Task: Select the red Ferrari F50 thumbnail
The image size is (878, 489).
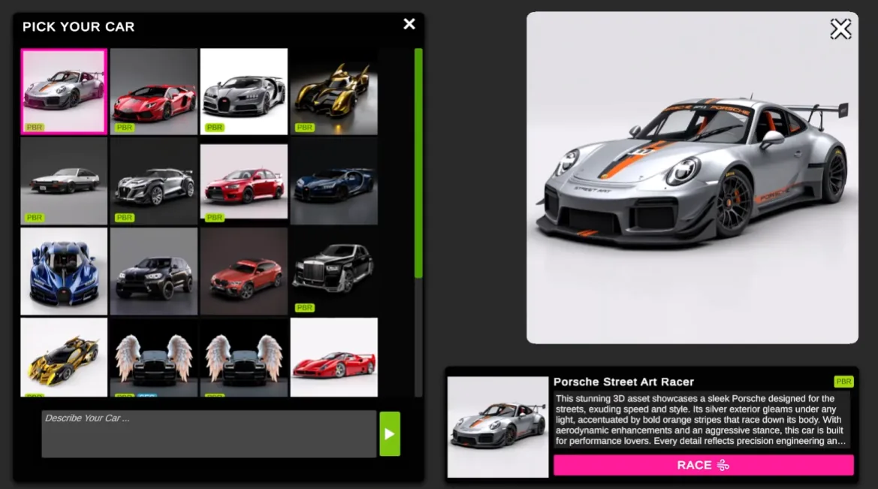Action: (x=333, y=358)
